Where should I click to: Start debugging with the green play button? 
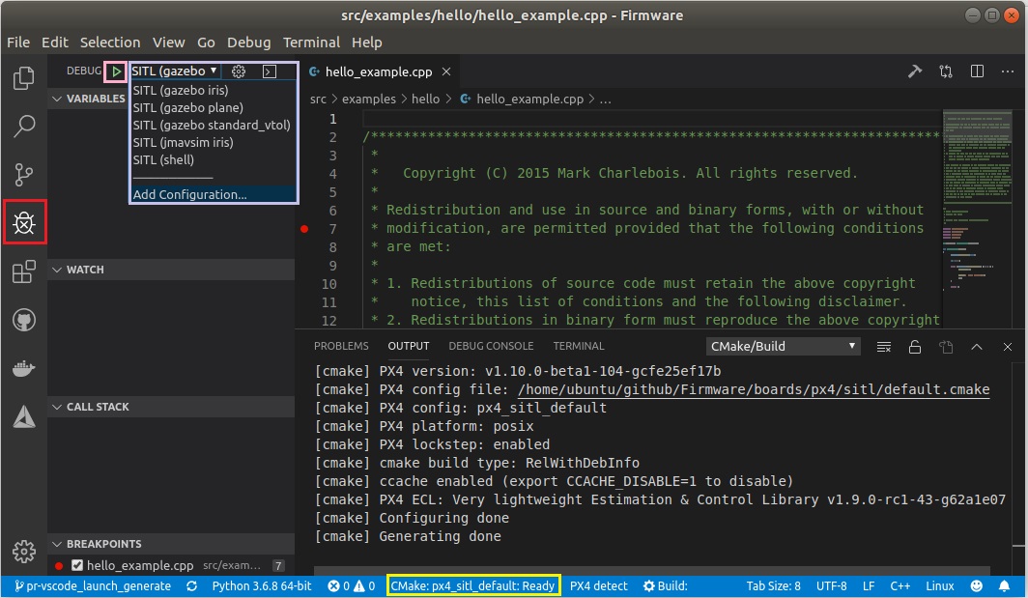(x=115, y=71)
